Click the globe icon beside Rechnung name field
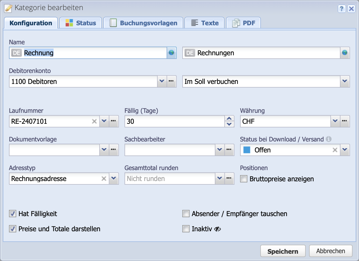Screen dimensions: 359x261 (x=171, y=53)
